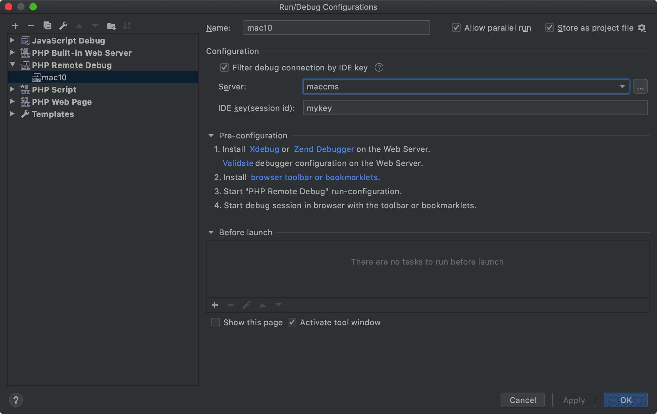
Task: Click help icon beside IDE key filter
Action: pos(379,67)
